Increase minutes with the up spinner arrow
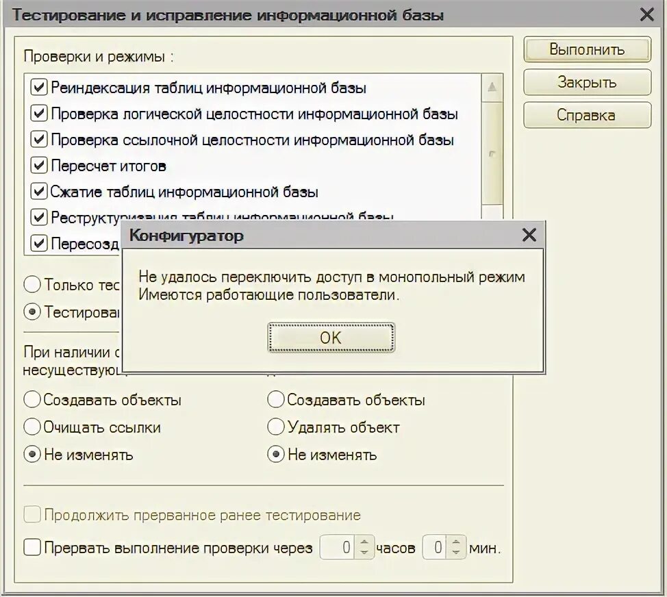Viewport: 667px width, 597px height. pos(456,542)
